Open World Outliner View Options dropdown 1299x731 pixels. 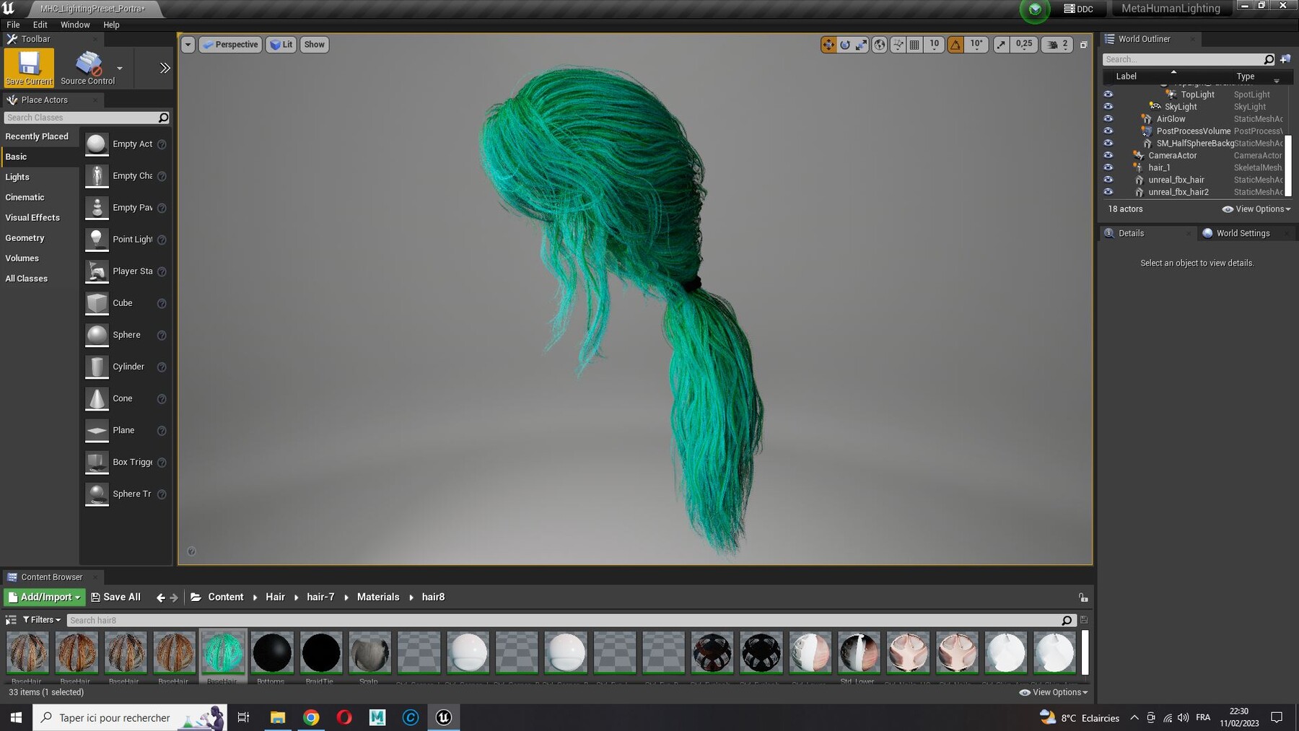[x=1256, y=209]
